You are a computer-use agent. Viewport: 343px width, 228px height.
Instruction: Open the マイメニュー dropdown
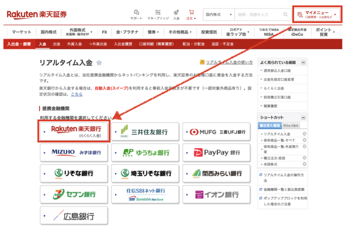pyautogui.click(x=317, y=14)
